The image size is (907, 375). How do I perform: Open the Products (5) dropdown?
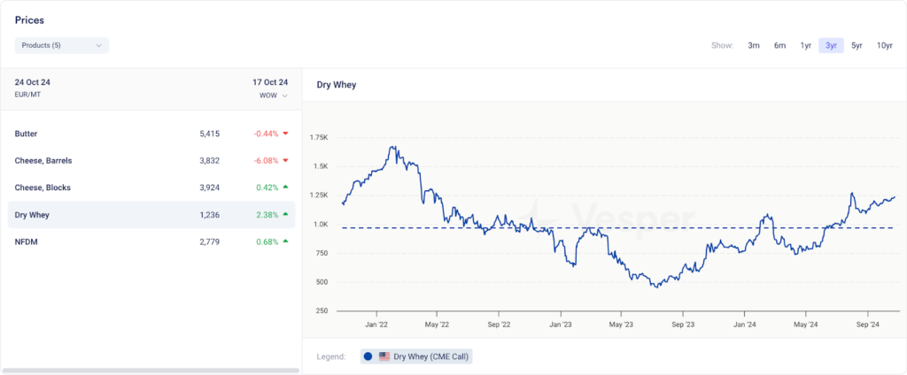click(61, 45)
